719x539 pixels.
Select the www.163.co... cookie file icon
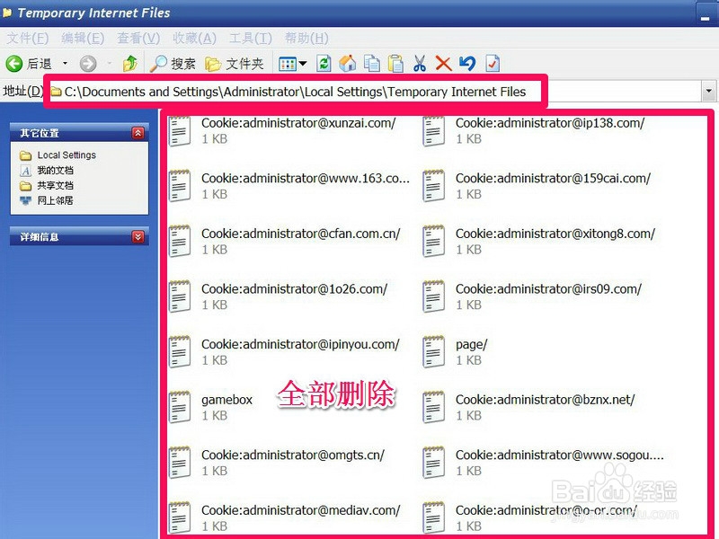click(179, 186)
